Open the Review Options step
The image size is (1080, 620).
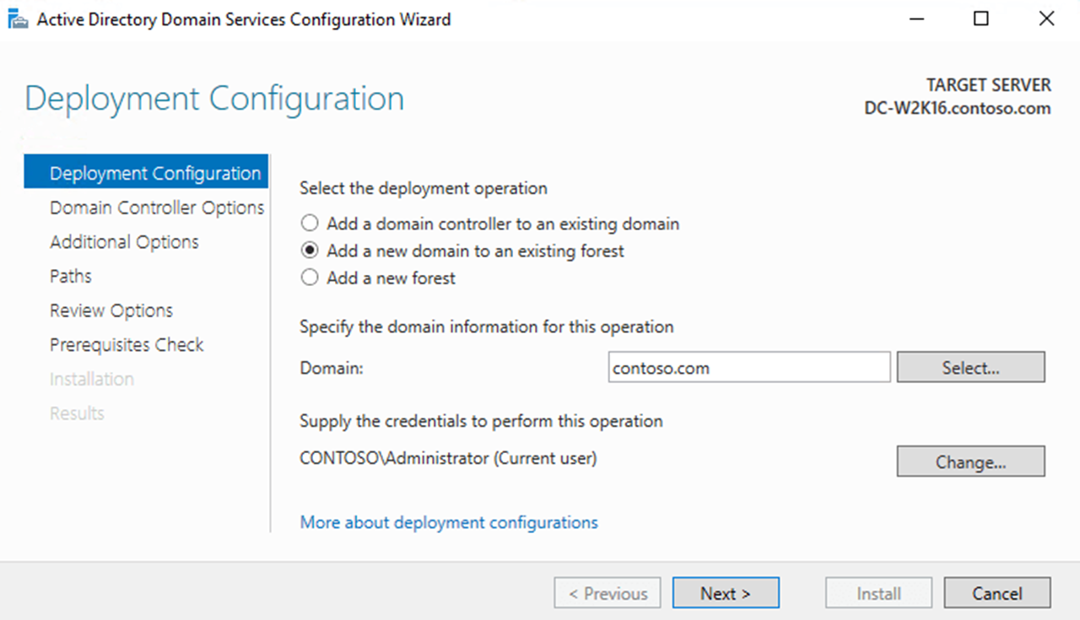click(x=111, y=310)
